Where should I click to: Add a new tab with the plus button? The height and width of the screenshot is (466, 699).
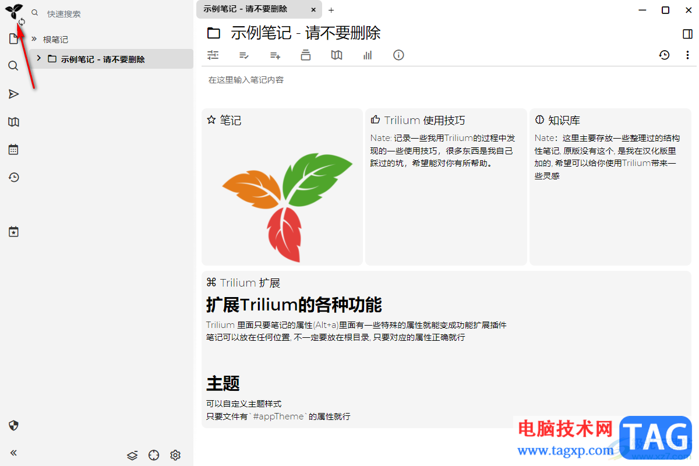click(331, 10)
